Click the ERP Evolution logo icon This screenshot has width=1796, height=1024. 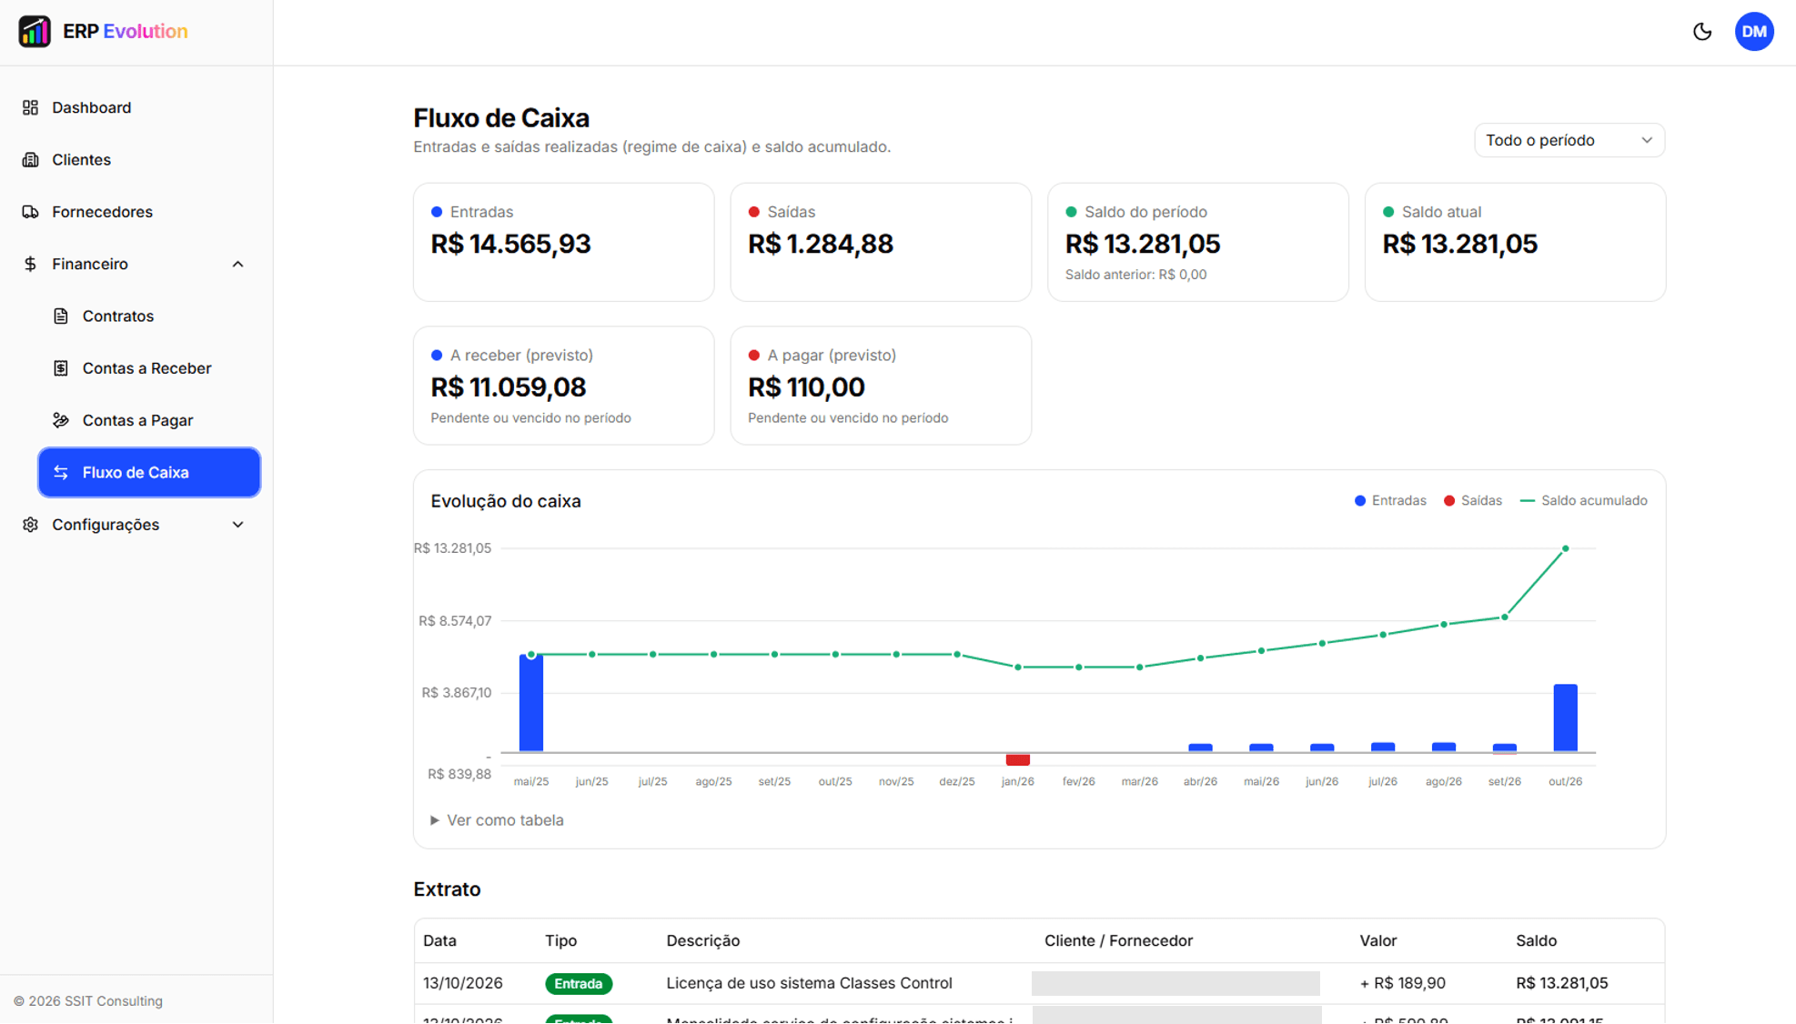coord(35,32)
